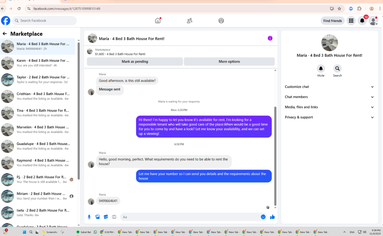Open the Pj. 2 Bed 2 Bath conversation
The height and width of the screenshot is (236, 383).
tap(38, 180)
